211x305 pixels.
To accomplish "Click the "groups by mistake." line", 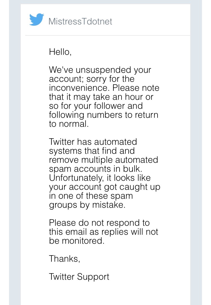I will 87,205.
